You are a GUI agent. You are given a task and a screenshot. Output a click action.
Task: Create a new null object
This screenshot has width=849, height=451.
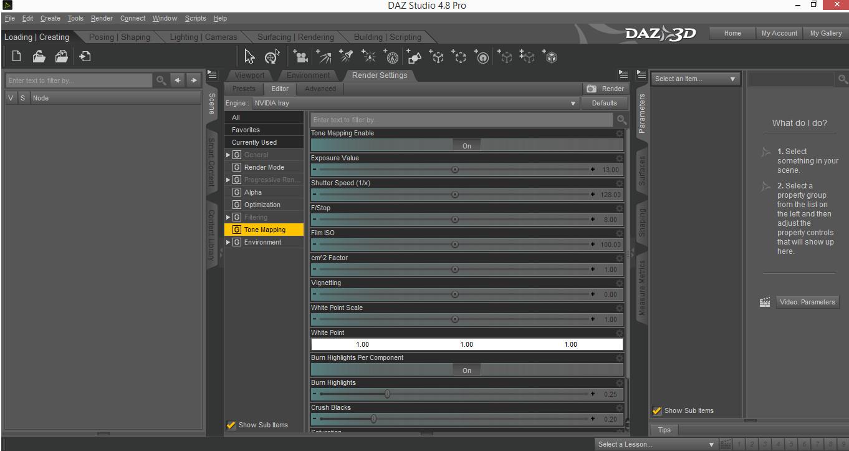pyautogui.click(x=436, y=57)
